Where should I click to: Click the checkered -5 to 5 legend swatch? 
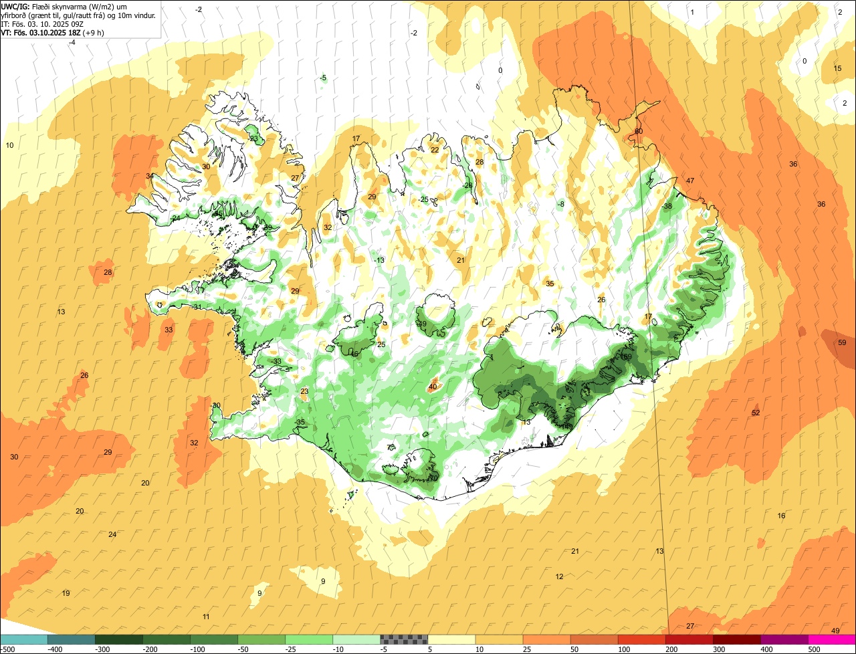404,639
